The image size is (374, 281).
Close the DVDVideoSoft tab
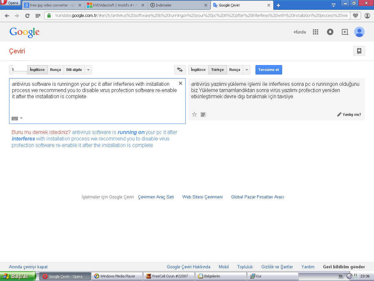[x=143, y=5]
